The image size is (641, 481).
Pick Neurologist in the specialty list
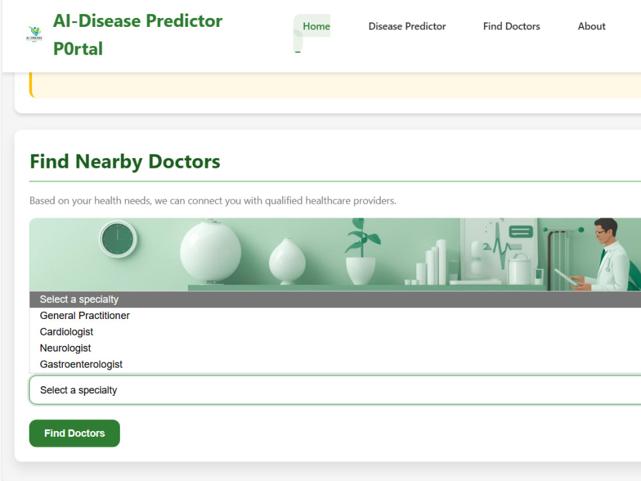point(335,348)
